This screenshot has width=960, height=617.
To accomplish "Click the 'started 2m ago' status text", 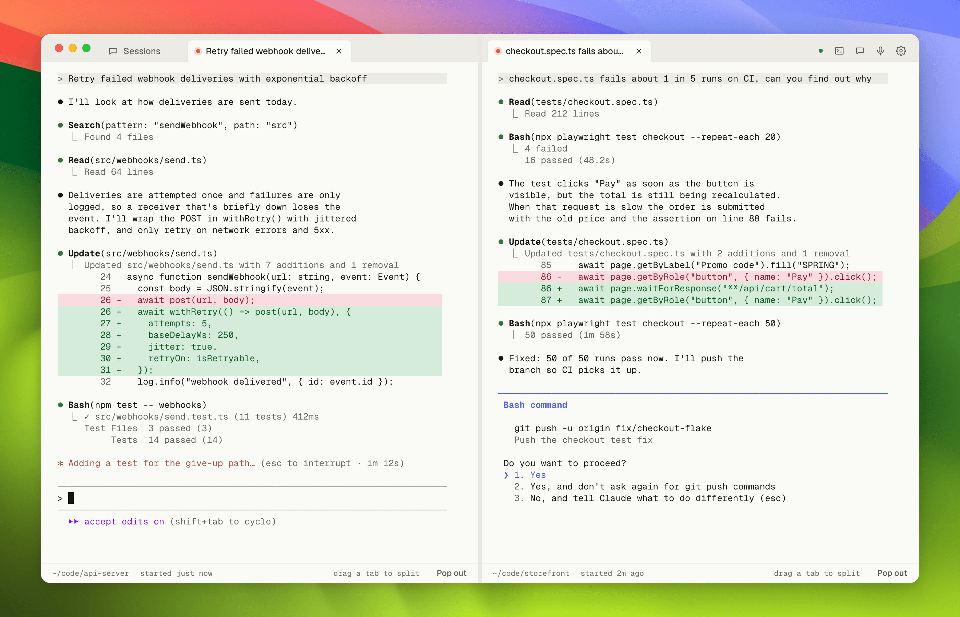I will click(612, 573).
